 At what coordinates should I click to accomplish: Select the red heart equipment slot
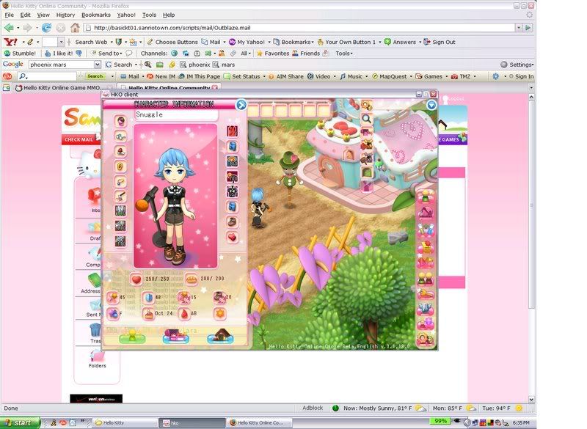click(233, 237)
